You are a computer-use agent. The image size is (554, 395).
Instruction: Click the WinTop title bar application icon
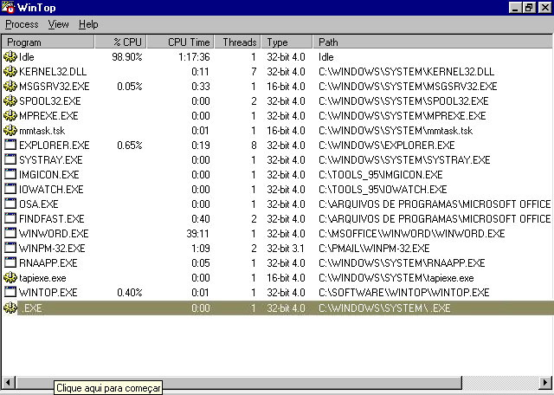(10, 8)
